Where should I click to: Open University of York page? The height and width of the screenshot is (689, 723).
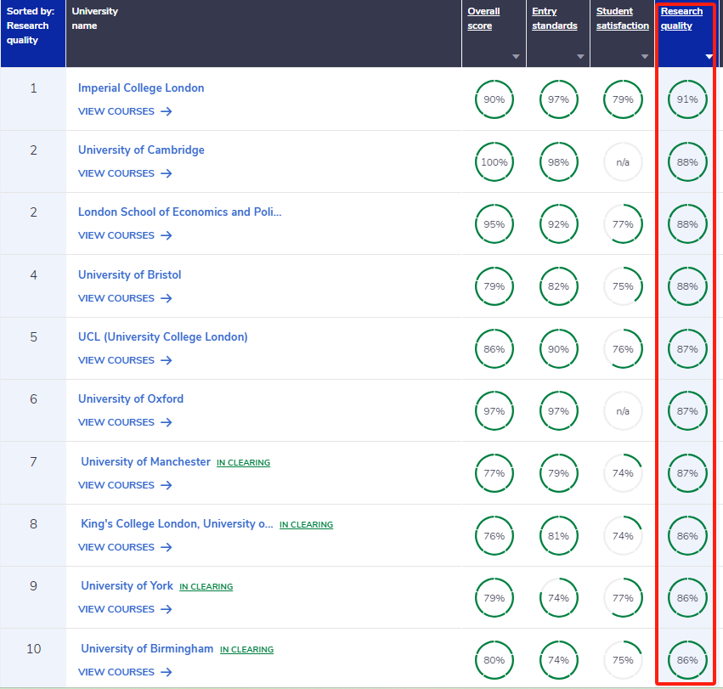pyautogui.click(x=127, y=585)
